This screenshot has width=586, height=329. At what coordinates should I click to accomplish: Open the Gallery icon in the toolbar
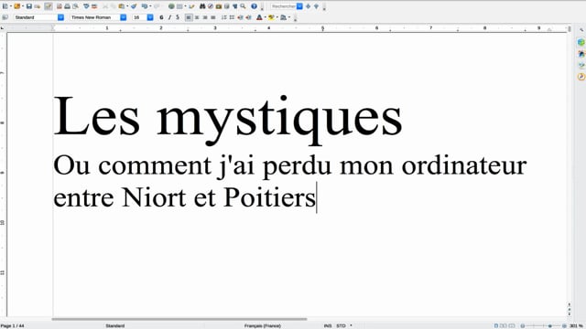coord(219,6)
